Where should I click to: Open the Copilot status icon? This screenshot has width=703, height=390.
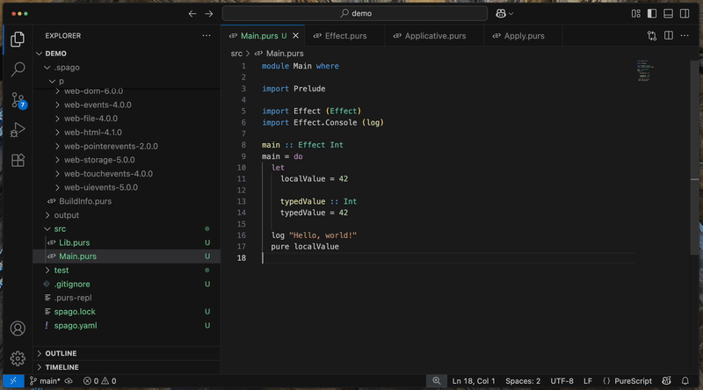pos(667,381)
